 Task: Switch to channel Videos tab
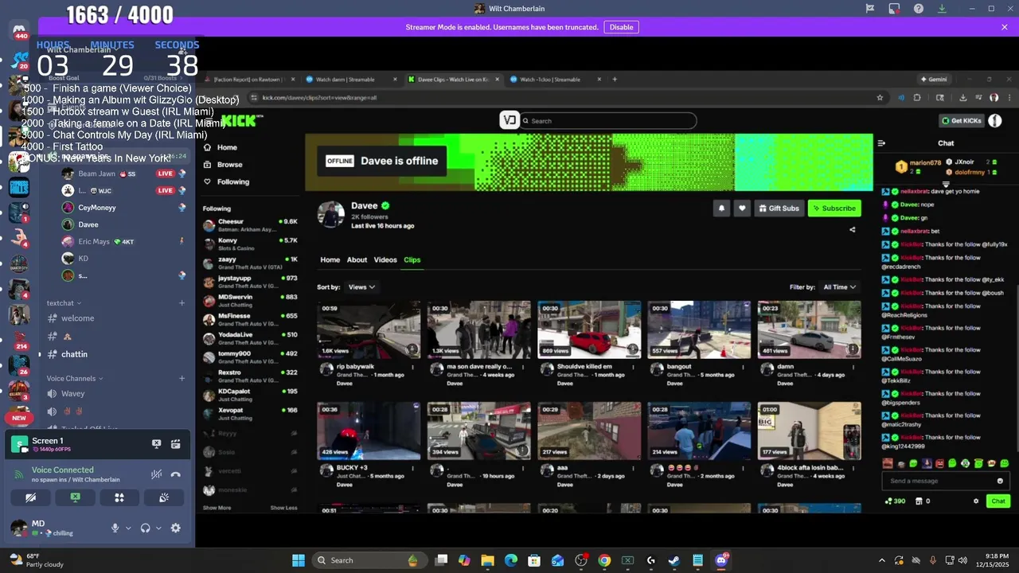[x=385, y=260]
